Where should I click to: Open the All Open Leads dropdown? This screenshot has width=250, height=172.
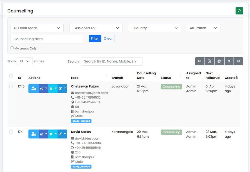pyautogui.click(x=37, y=28)
